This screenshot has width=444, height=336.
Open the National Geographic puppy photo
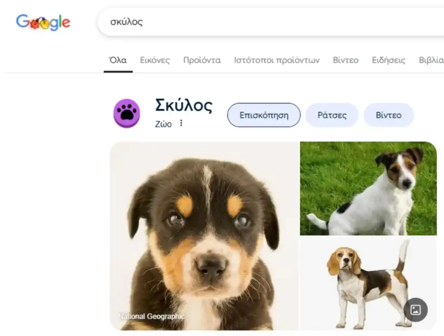204,236
